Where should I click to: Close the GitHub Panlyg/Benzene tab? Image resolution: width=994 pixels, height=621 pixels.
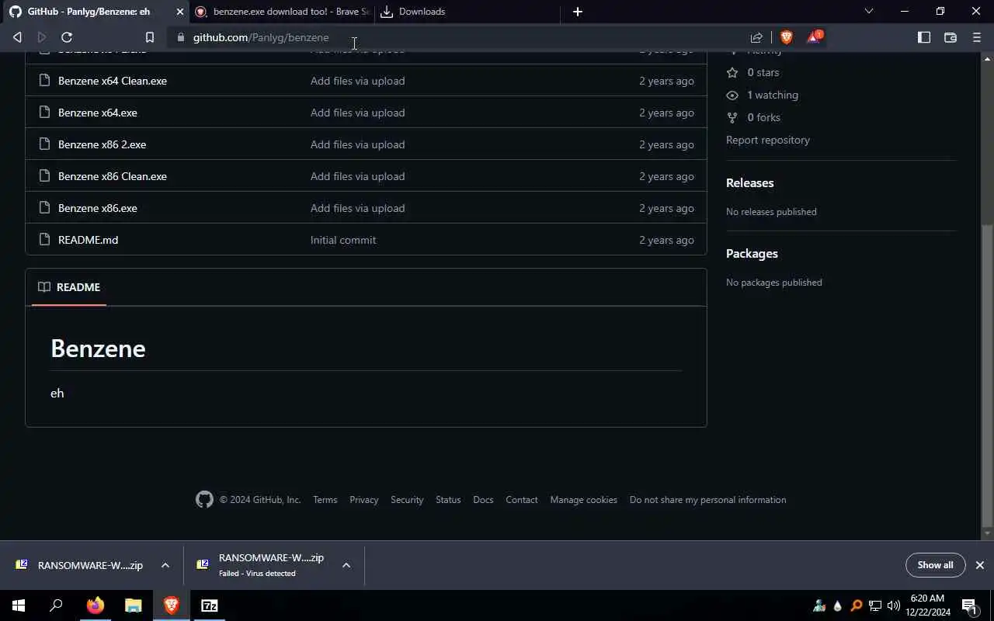(x=180, y=12)
